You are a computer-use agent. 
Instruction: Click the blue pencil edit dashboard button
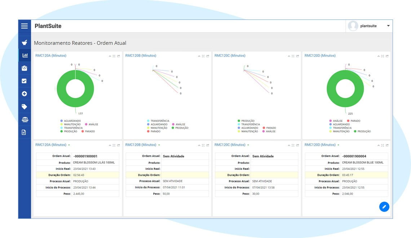pos(384,207)
